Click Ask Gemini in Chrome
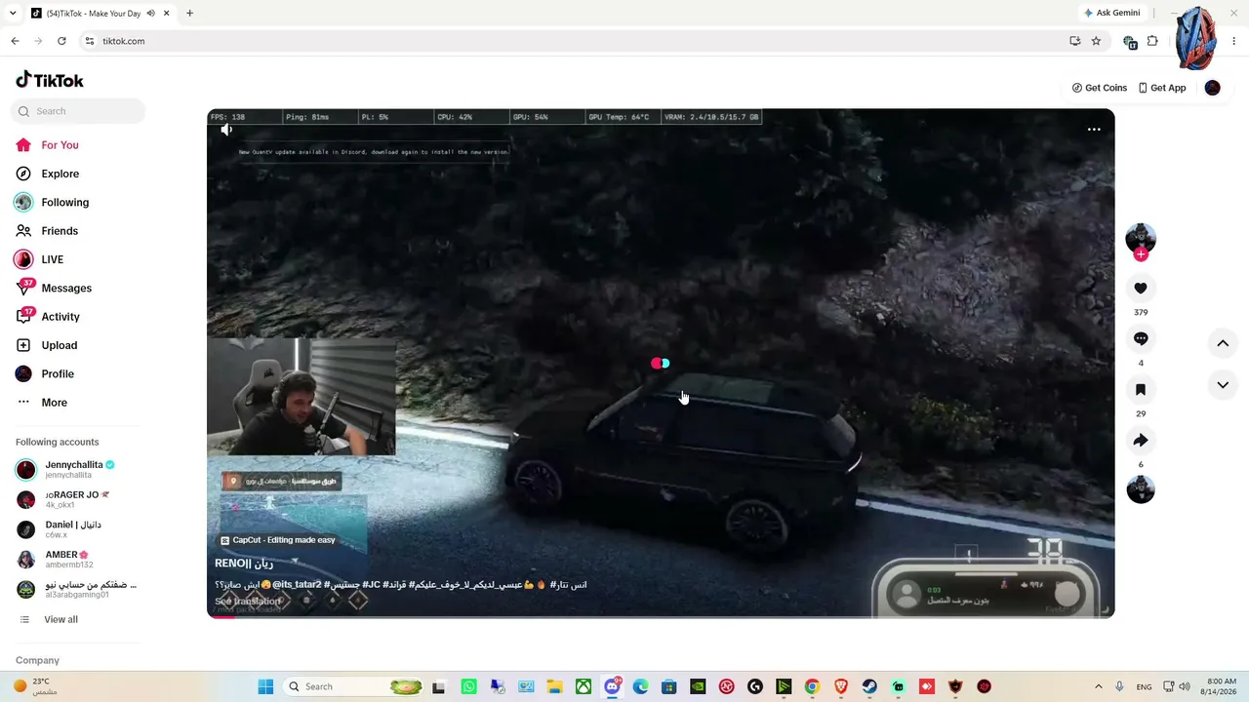The image size is (1249, 702). 1110,13
